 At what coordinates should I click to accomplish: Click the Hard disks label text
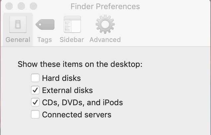[61, 78]
